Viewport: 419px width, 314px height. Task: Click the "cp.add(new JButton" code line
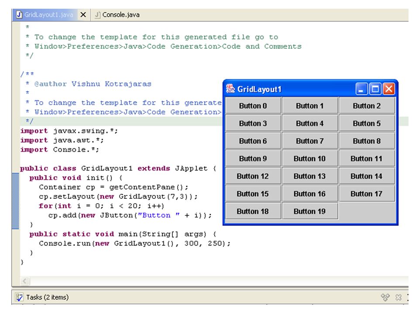point(130,215)
